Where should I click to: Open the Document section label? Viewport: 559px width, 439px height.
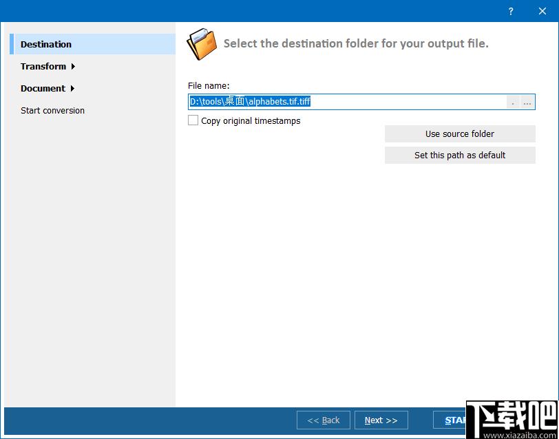tap(43, 88)
